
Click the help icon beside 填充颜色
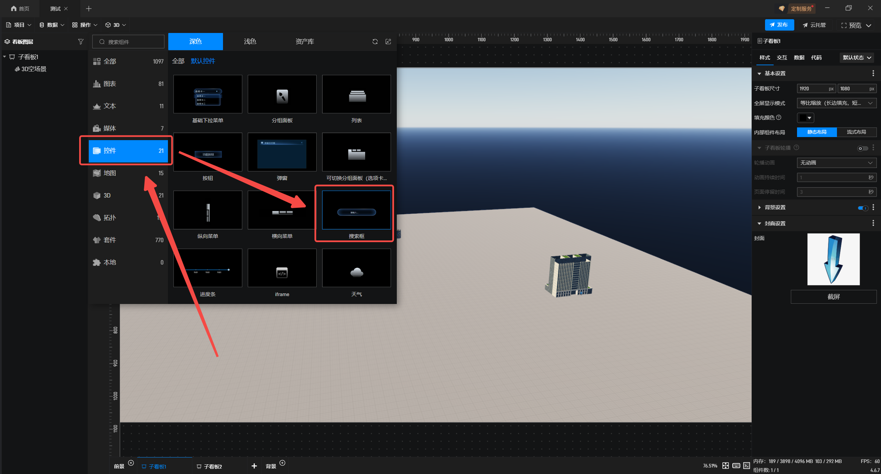tap(779, 117)
